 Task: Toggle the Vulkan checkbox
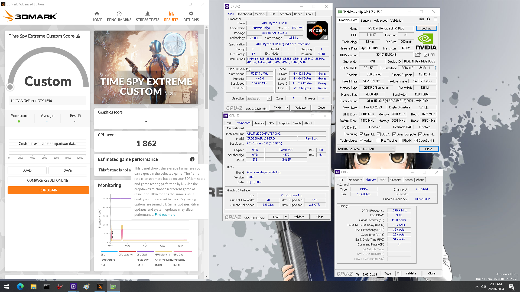[361, 141]
